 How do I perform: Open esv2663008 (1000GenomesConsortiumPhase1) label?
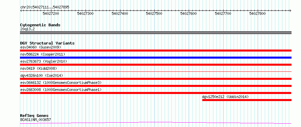pyautogui.click(x=61, y=90)
